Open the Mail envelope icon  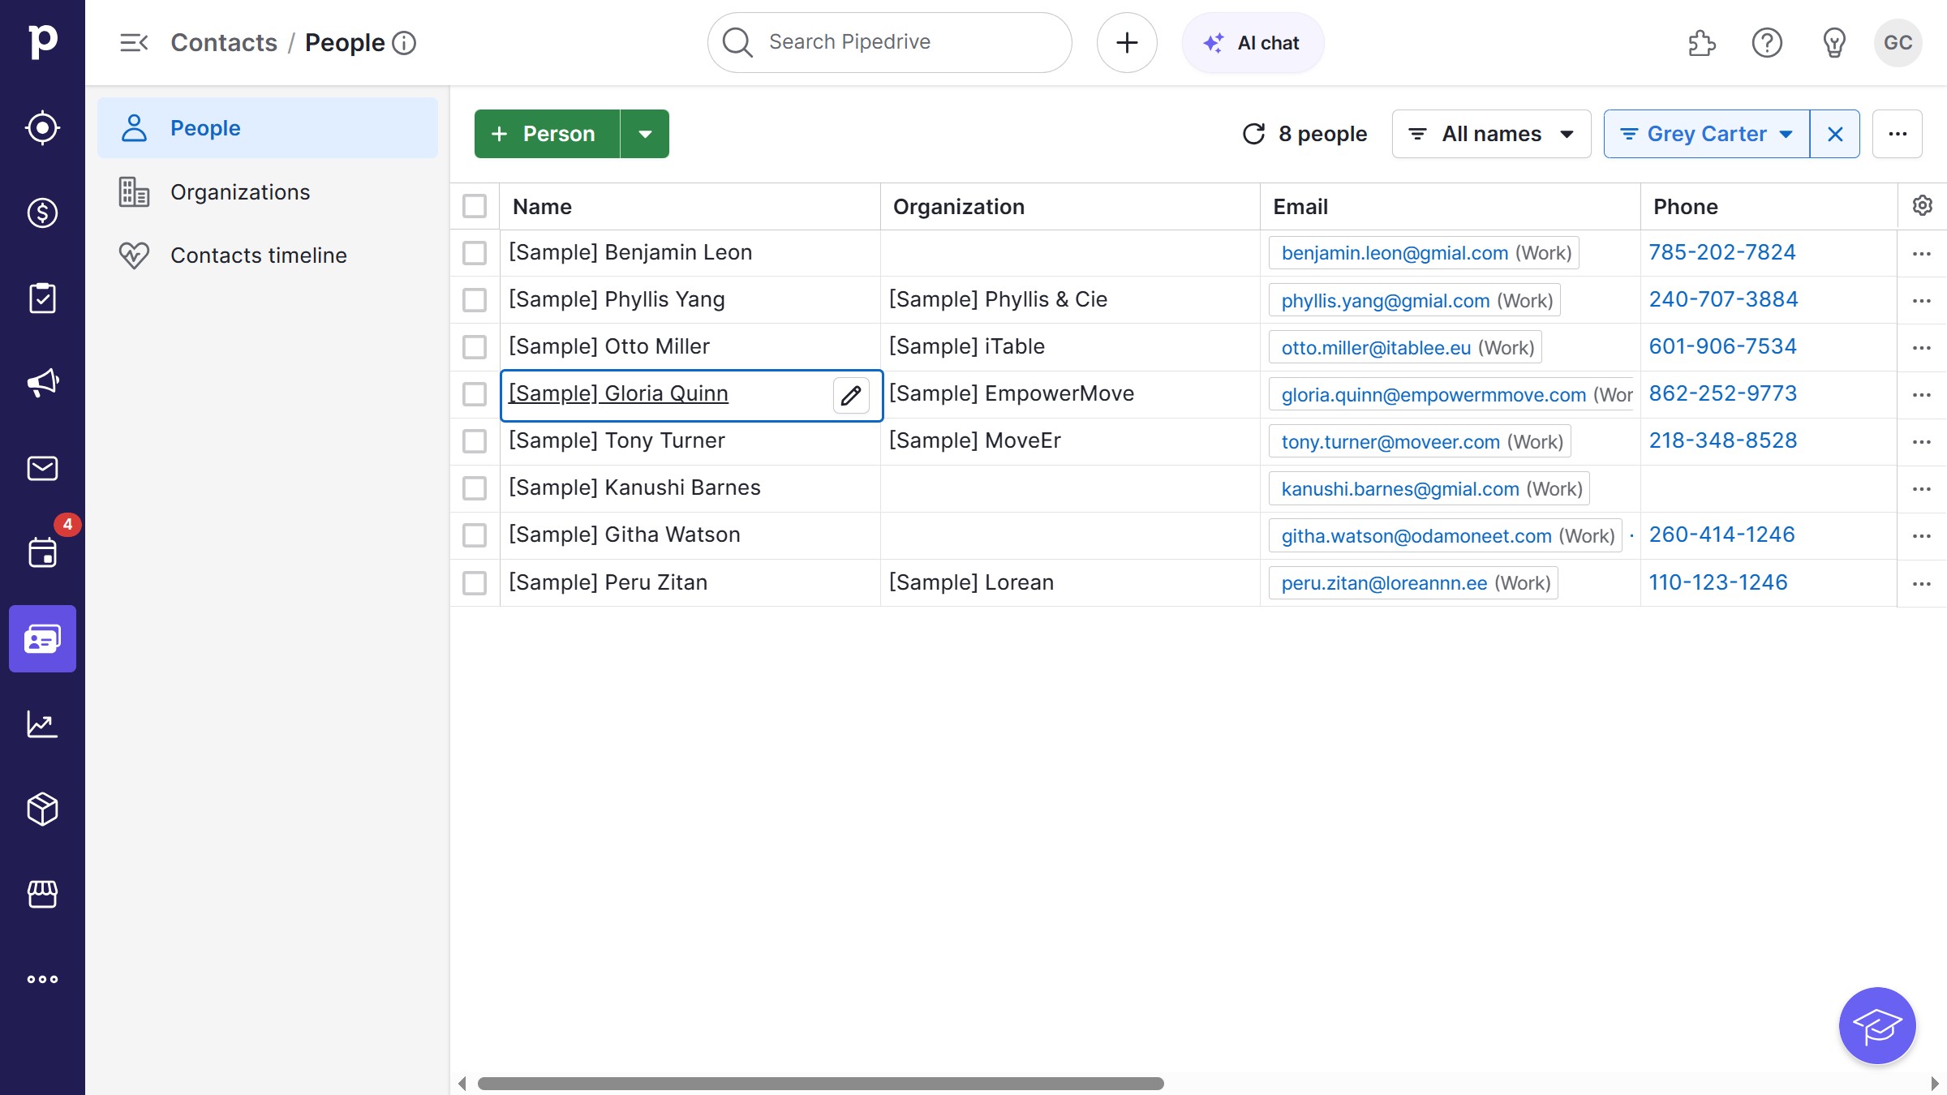tap(42, 468)
